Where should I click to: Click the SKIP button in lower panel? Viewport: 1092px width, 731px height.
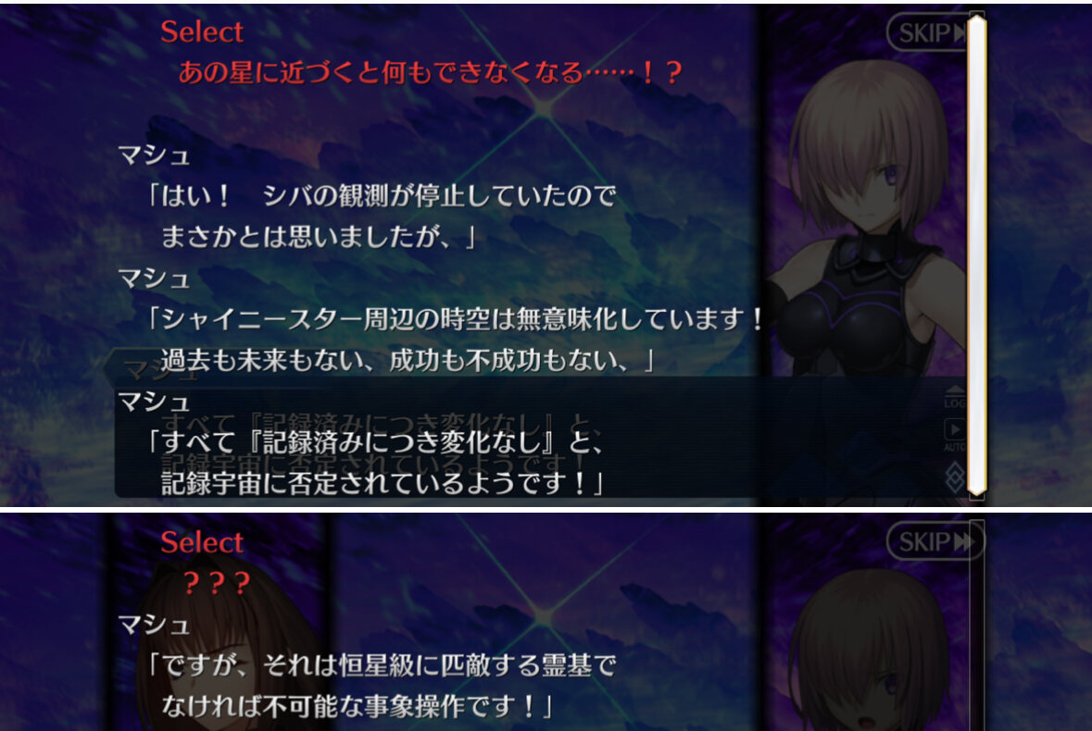point(935,541)
